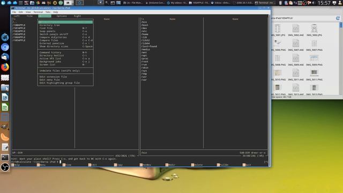Open the terminal Edit menu
The height and width of the screenshot is (193, 343).
tap(20, 12)
